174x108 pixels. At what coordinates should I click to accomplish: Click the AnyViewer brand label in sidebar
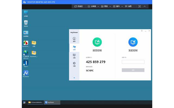pos(74,32)
